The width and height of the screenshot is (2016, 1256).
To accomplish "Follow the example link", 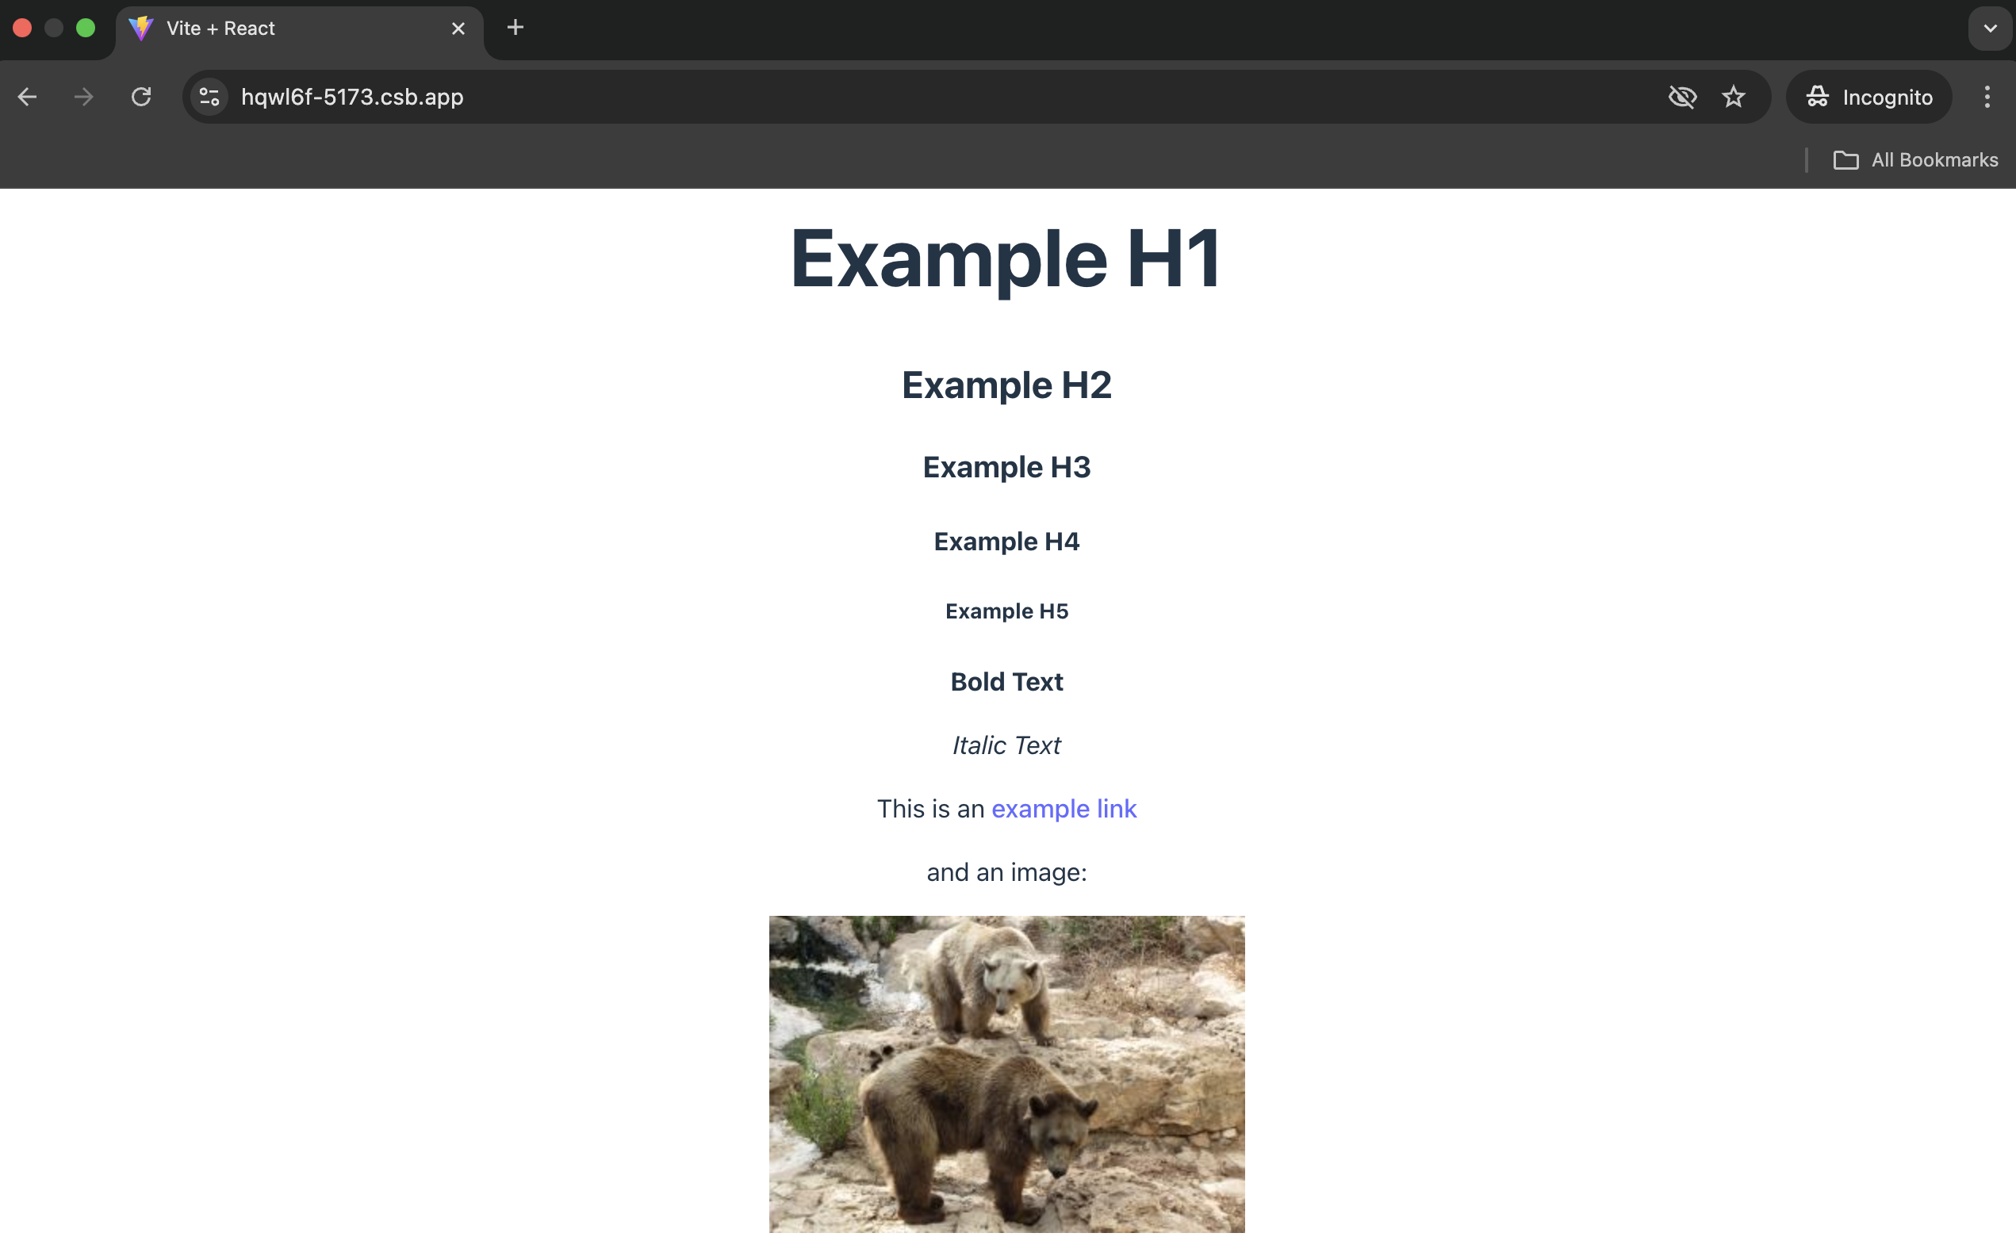I will point(1064,808).
